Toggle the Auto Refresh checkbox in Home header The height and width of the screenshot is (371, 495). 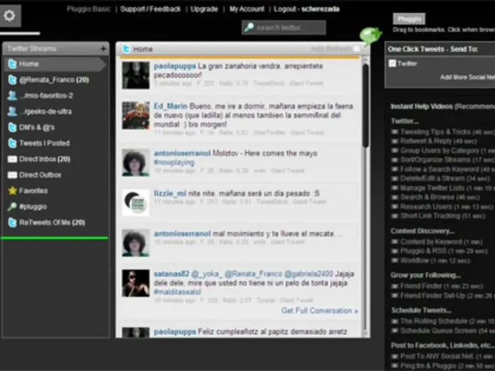(x=357, y=49)
